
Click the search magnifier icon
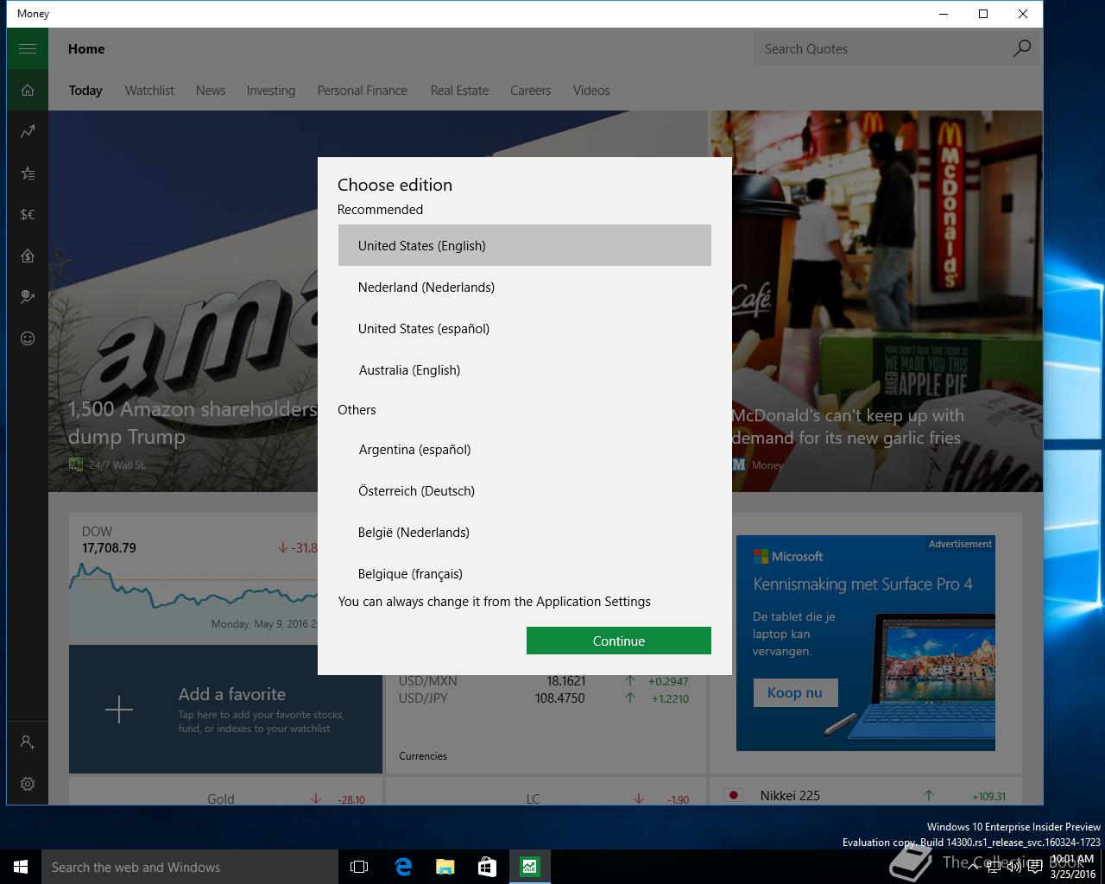[1021, 48]
